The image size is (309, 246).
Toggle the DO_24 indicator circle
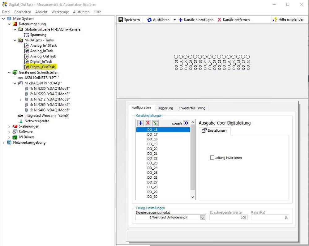[209, 57]
